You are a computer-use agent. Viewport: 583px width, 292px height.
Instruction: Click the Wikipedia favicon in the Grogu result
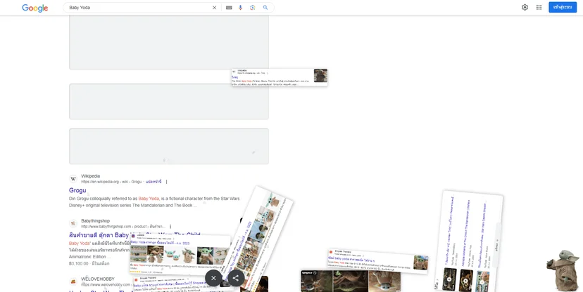coord(73,179)
